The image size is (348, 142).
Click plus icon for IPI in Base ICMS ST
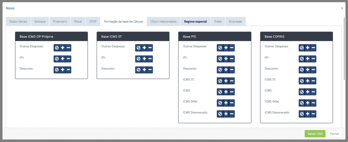point(144,59)
